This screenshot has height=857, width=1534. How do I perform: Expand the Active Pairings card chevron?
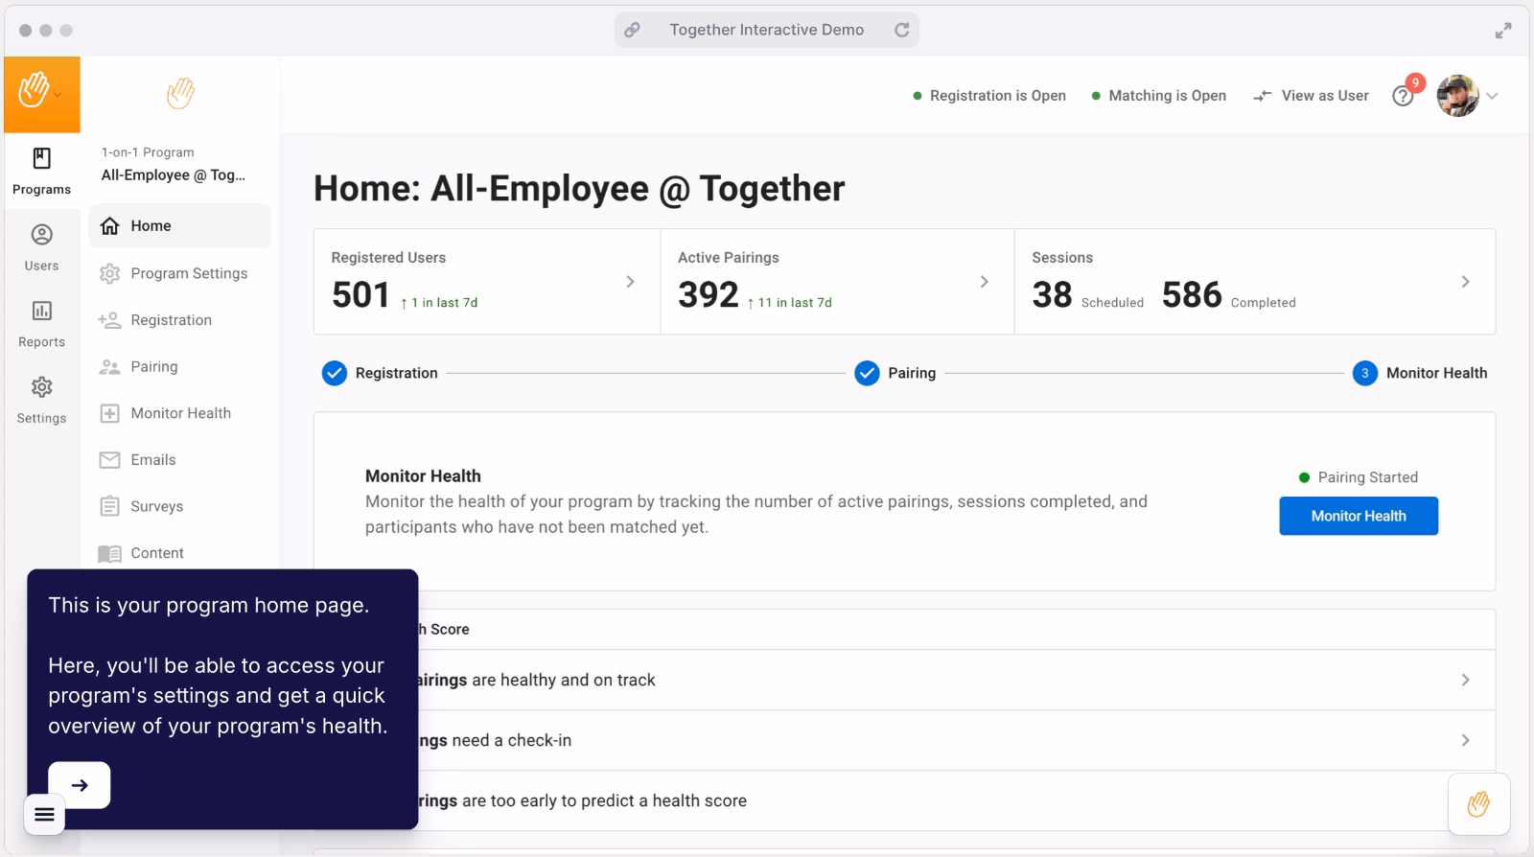[x=984, y=282]
